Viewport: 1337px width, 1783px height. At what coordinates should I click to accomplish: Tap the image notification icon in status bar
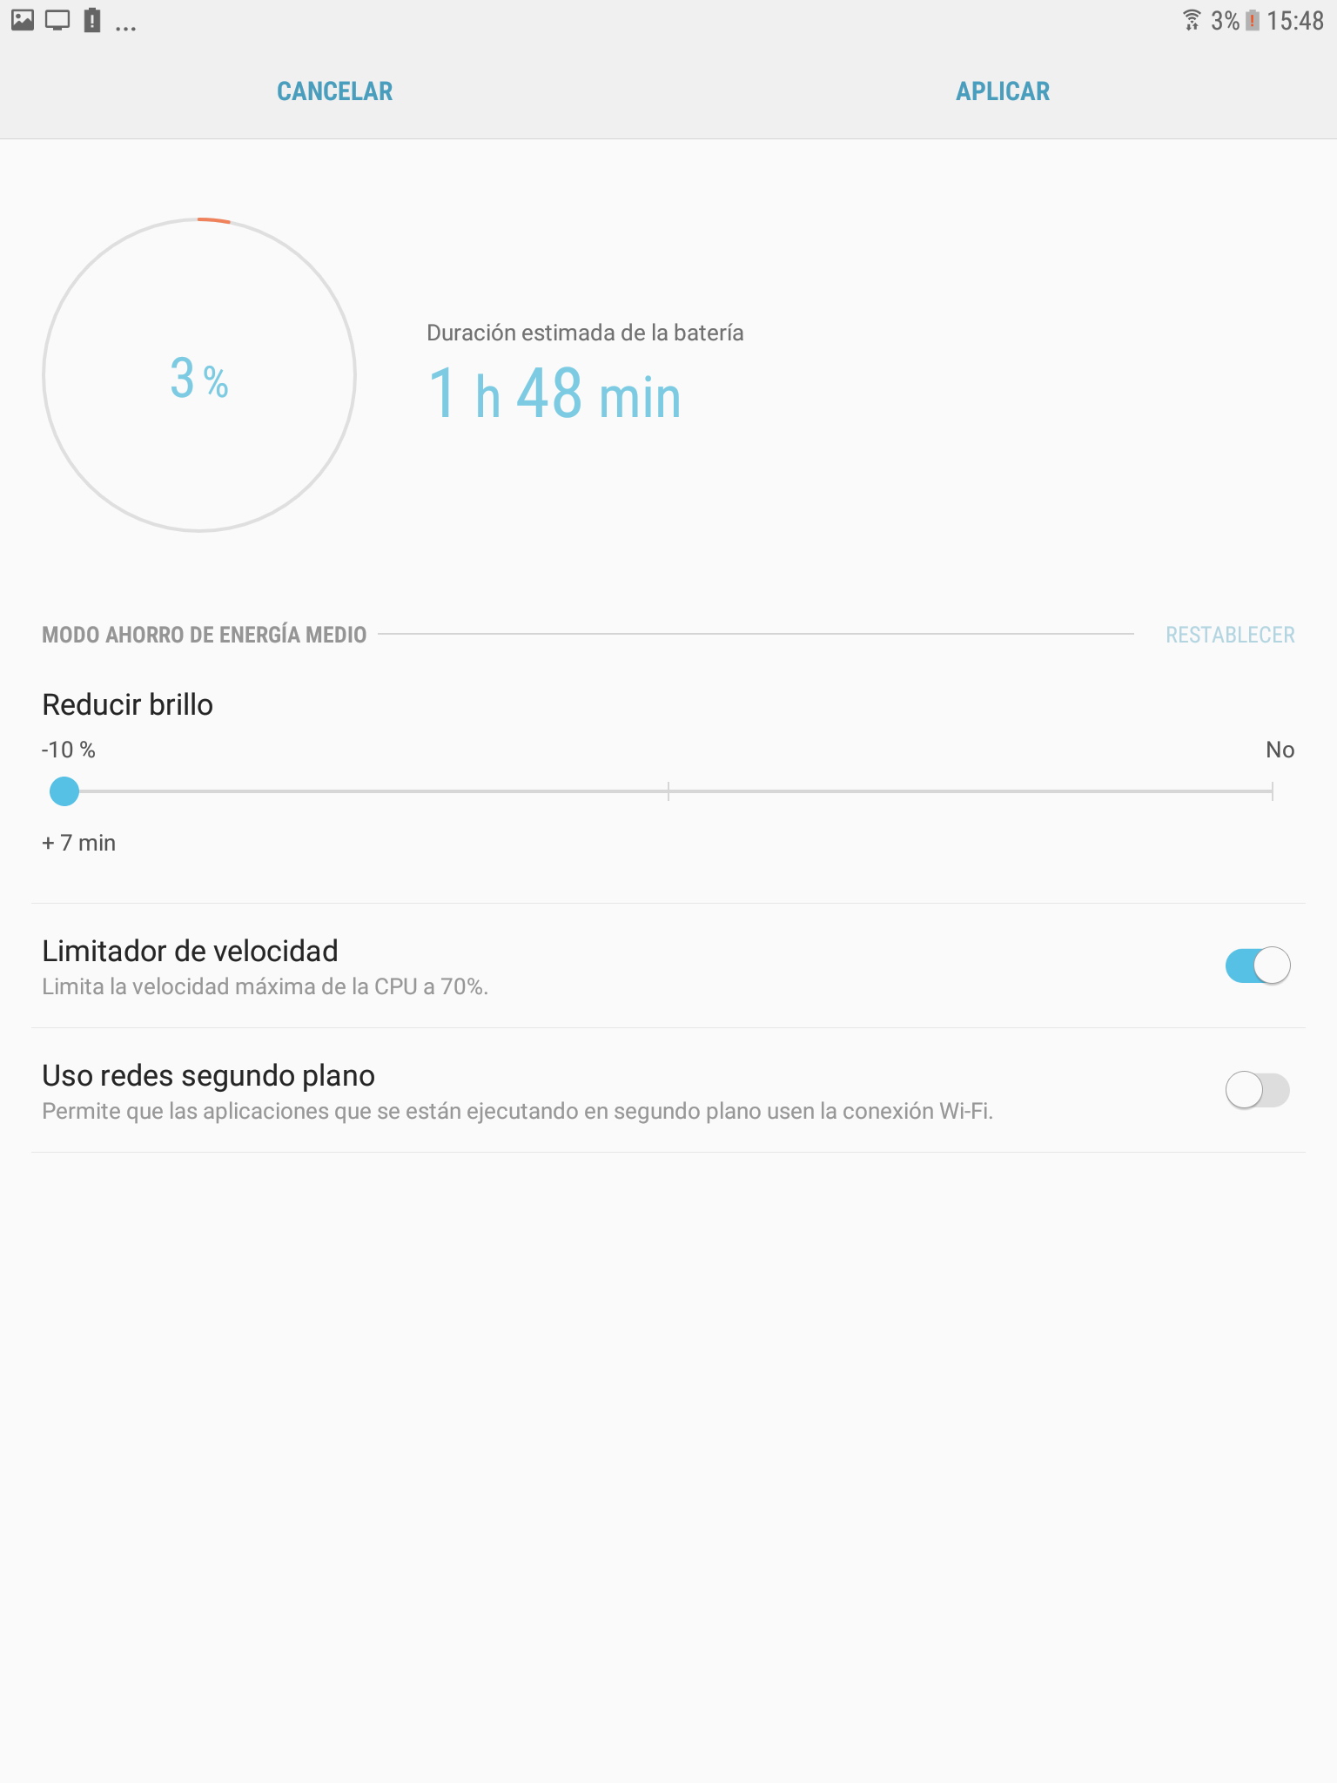[23, 19]
